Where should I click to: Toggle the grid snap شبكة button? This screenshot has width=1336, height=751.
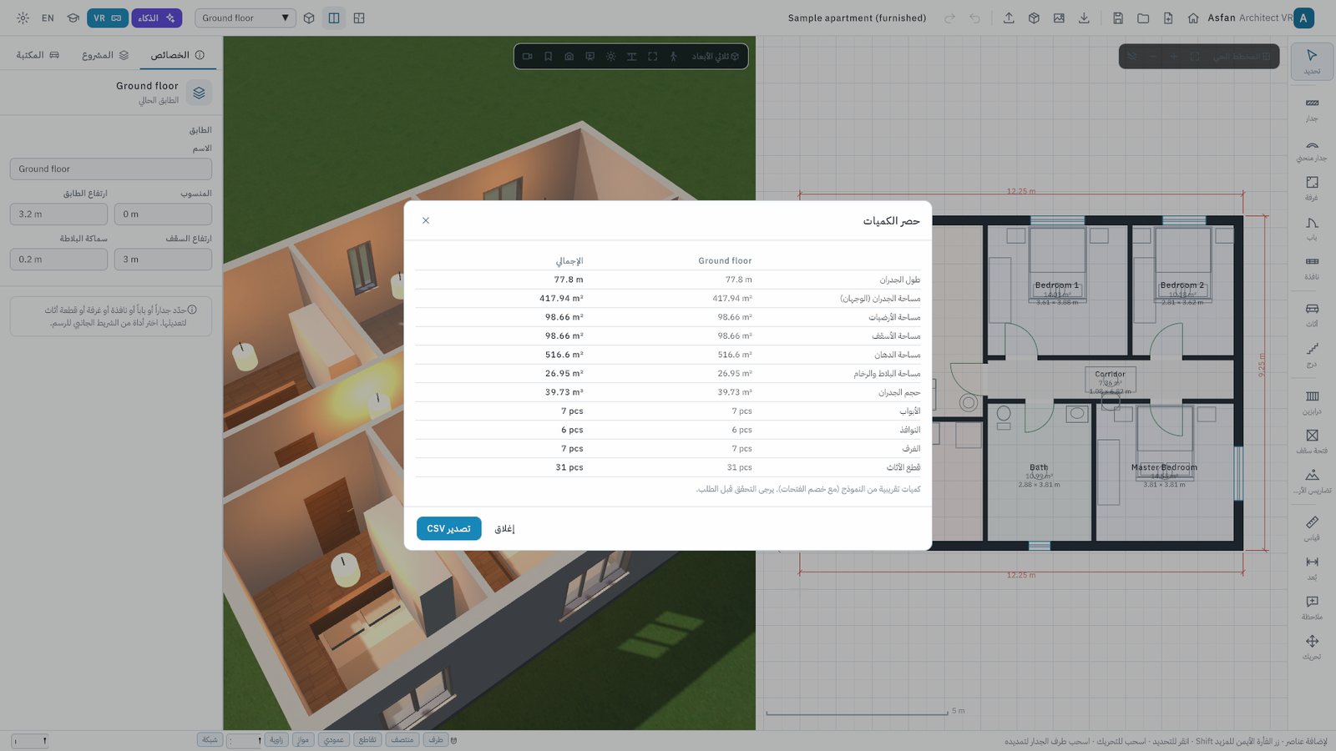[210, 739]
